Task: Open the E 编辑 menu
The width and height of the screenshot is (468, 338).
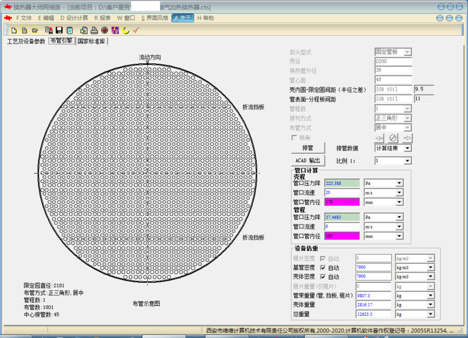Action: (46, 18)
